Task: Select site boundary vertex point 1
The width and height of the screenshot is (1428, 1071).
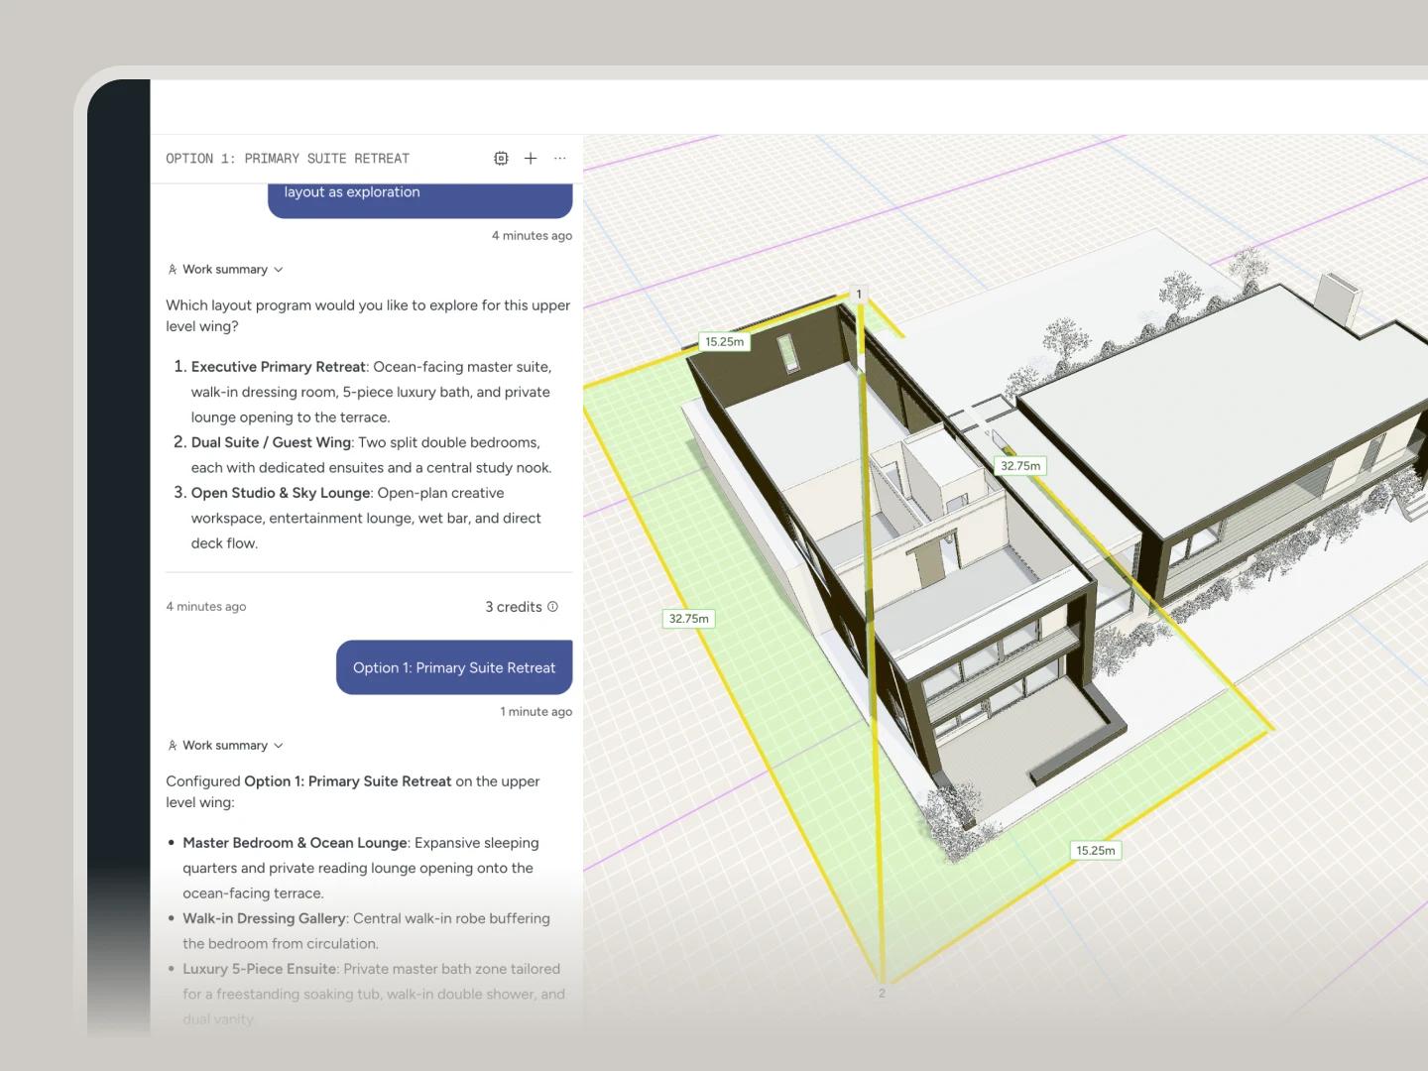Action: [859, 295]
